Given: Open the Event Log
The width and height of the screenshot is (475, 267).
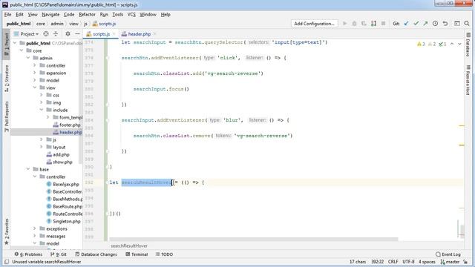Looking at the screenshot, I should 448,254.
